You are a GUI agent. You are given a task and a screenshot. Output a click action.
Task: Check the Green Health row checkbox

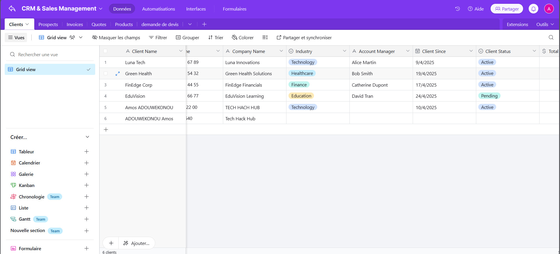(105, 74)
